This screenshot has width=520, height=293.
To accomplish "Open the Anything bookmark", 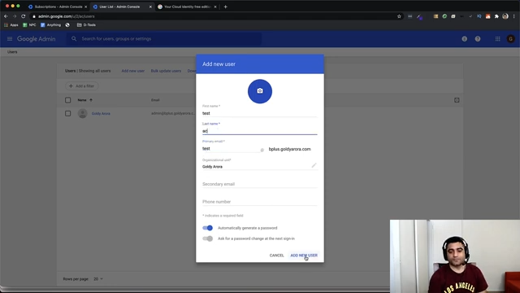I will 50,25.
